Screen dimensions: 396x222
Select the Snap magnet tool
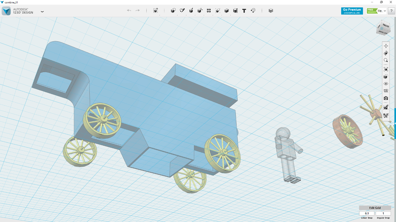click(253, 10)
